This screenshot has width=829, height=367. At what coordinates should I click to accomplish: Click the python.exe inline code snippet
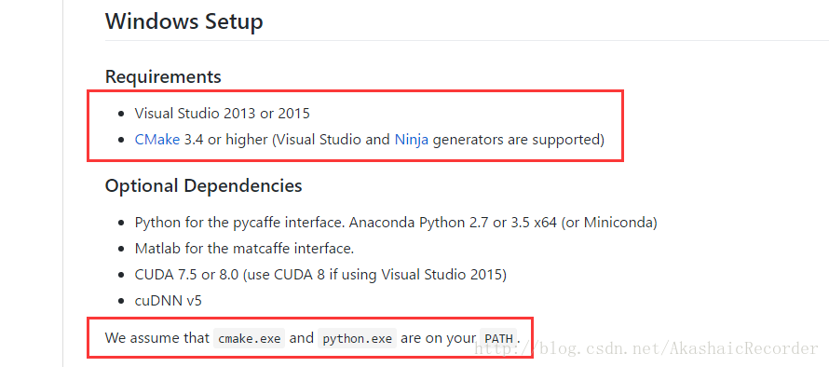(x=358, y=338)
